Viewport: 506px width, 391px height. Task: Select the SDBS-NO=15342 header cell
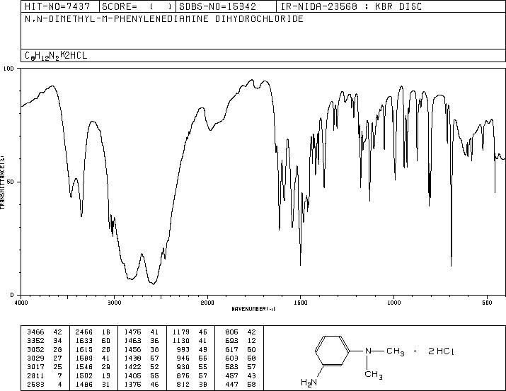(x=217, y=6)
